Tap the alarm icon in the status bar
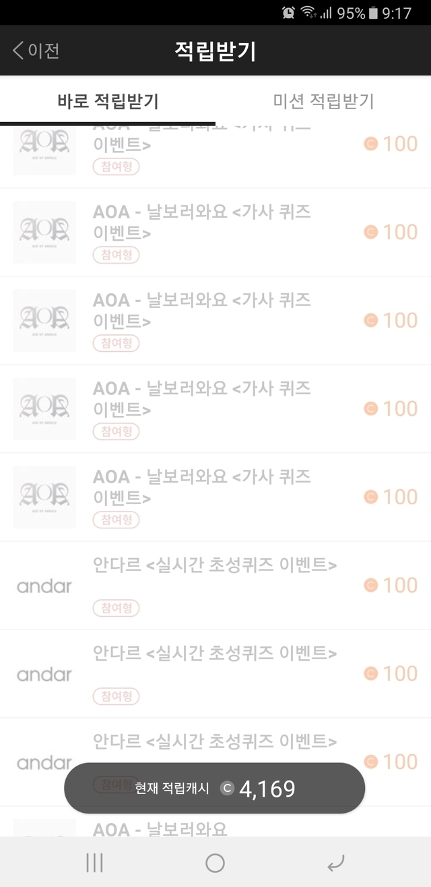This screenshot has width=431, height=887. (288, 13)
